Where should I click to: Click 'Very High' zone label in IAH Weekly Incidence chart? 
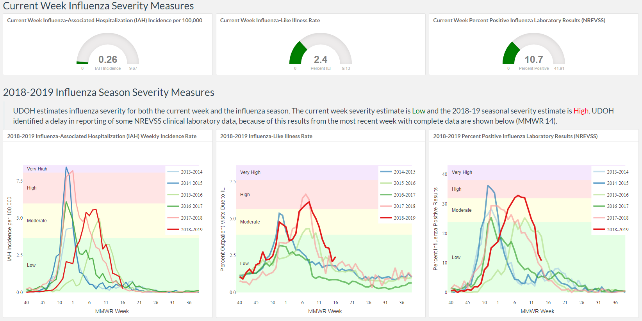coord(37,169)
